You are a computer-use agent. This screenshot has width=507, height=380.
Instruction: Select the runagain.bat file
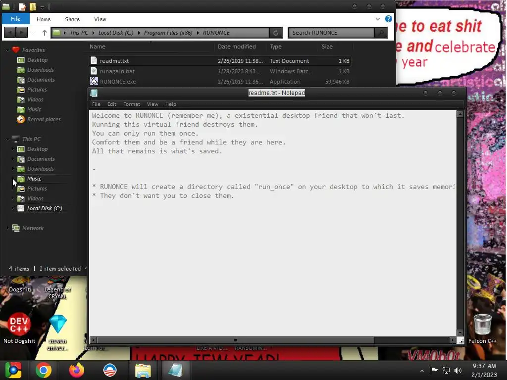220,71
